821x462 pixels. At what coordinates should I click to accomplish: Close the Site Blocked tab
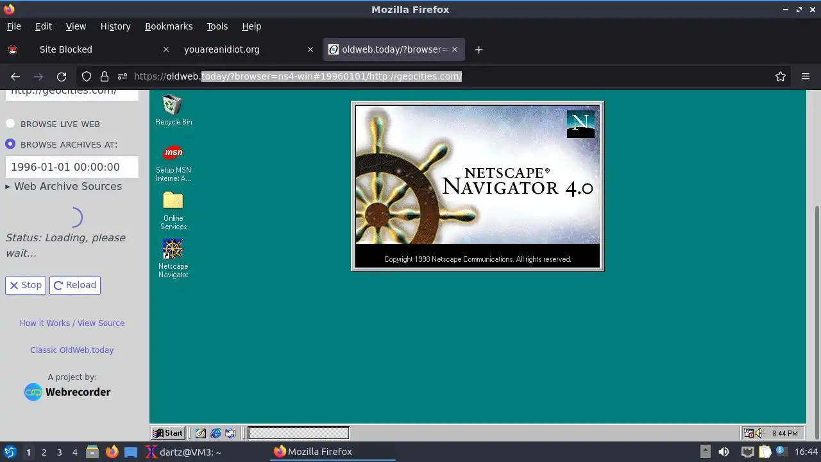(x=166, y=49)
